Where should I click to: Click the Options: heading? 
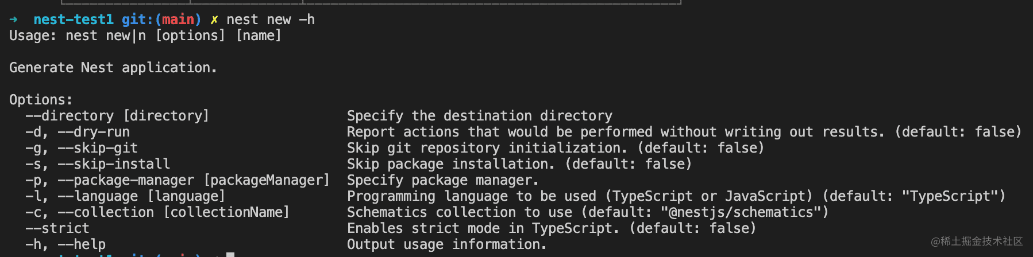(x=41, y=100)
